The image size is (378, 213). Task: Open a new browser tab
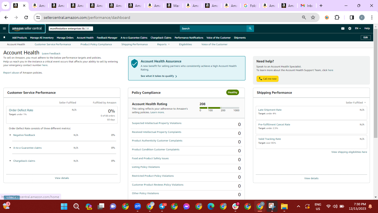tap(321, 6)
